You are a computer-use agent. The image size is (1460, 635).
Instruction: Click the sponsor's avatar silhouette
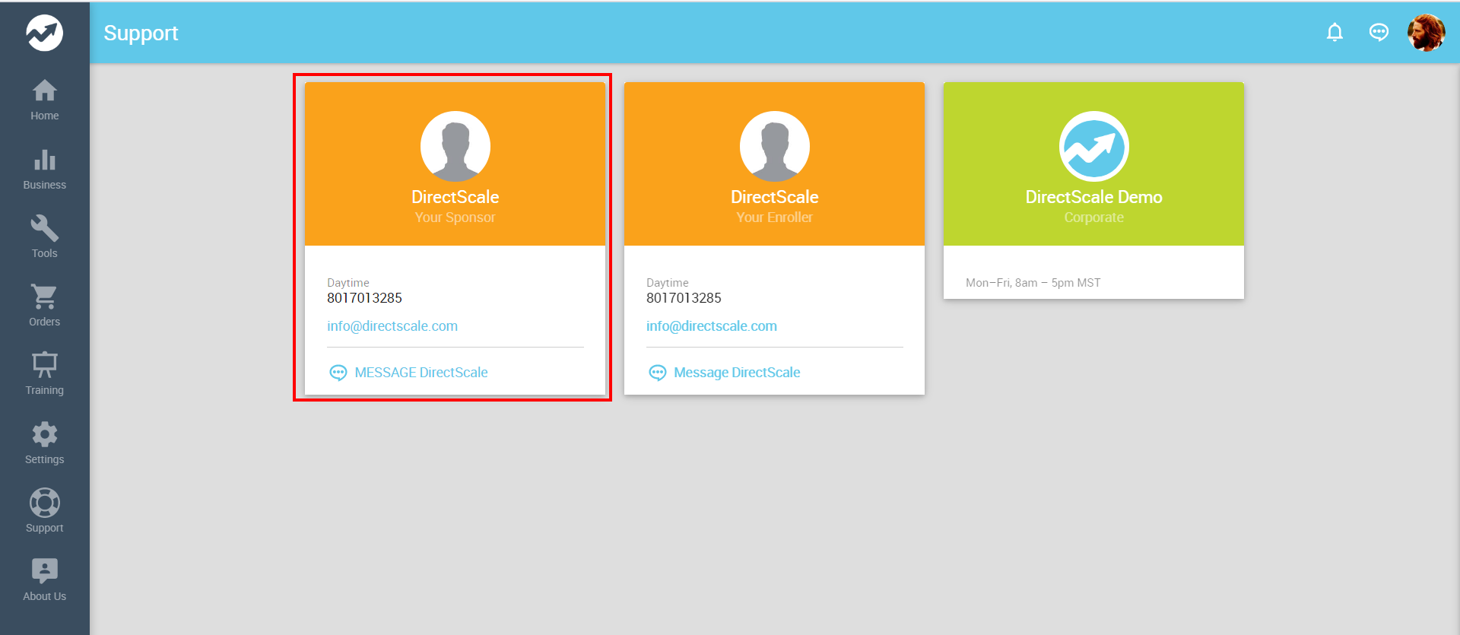click(x=455, y=146)
